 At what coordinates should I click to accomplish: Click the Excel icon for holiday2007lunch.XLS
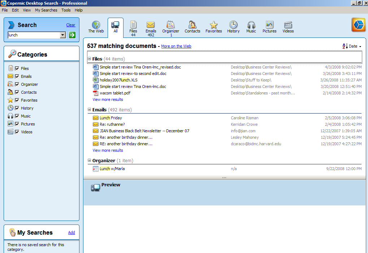pos(95,80)
